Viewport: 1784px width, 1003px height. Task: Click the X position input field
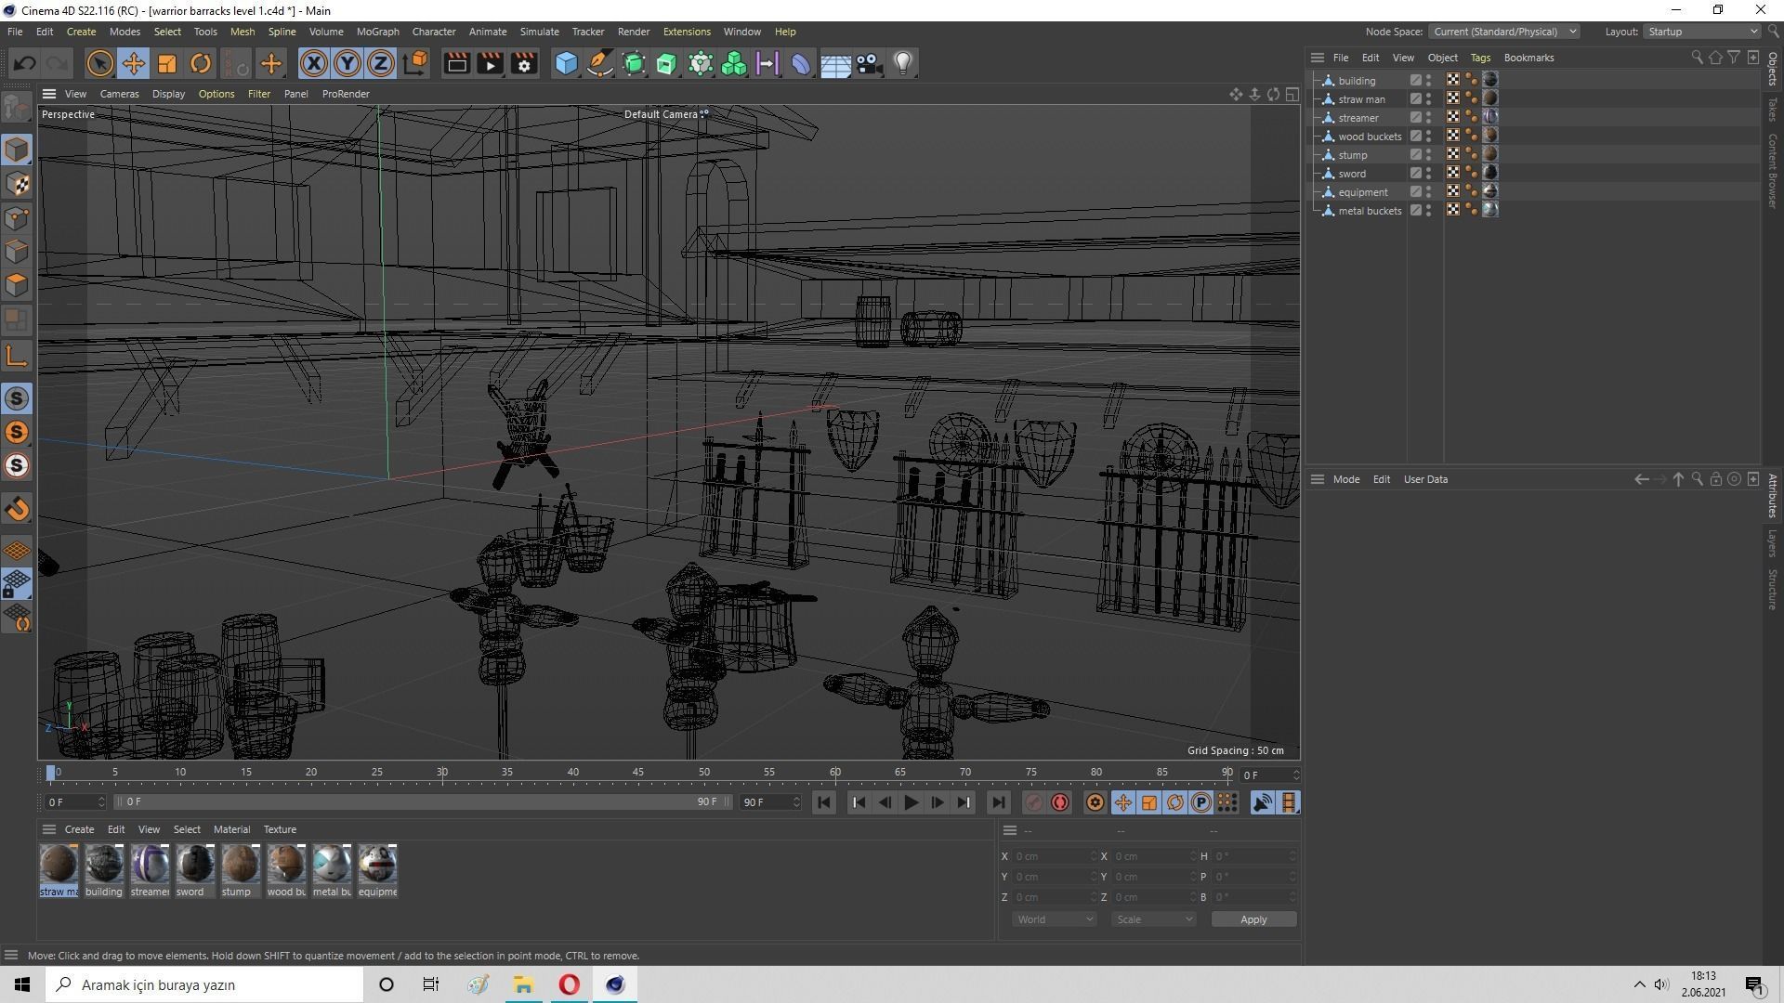[x=1053, y=856]
